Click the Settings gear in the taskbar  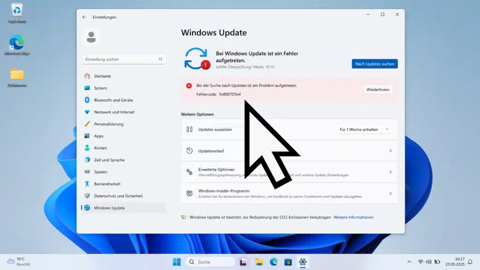tap(303, 262)
